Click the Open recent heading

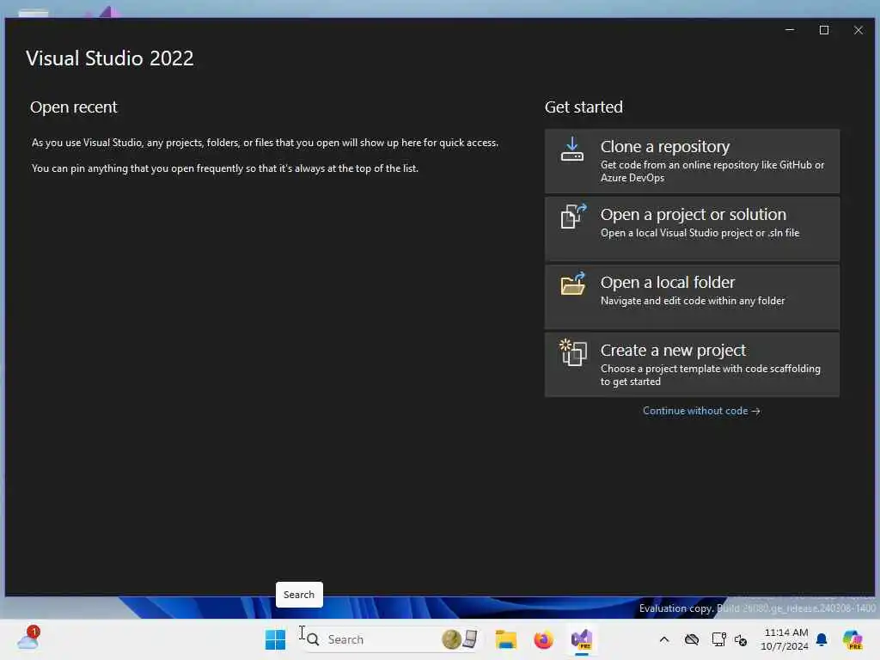[74, 107]
